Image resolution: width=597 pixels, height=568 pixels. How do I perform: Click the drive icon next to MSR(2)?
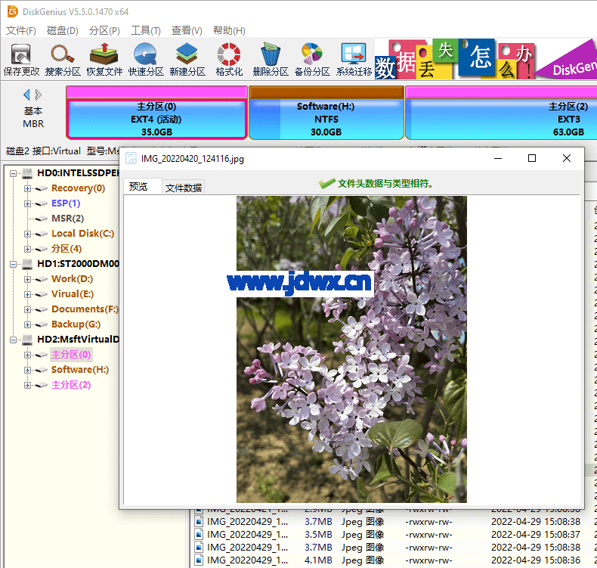tap(41, 219)
